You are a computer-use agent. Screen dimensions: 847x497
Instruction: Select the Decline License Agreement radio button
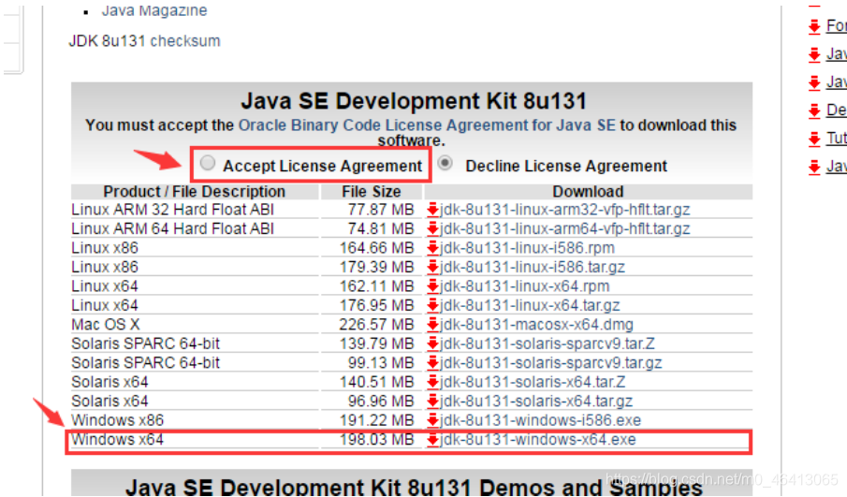[445, 163]
